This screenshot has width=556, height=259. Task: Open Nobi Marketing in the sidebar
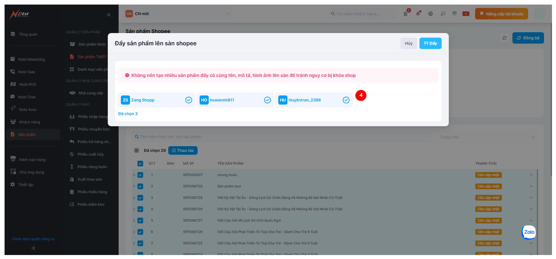[x=31, y=59]
